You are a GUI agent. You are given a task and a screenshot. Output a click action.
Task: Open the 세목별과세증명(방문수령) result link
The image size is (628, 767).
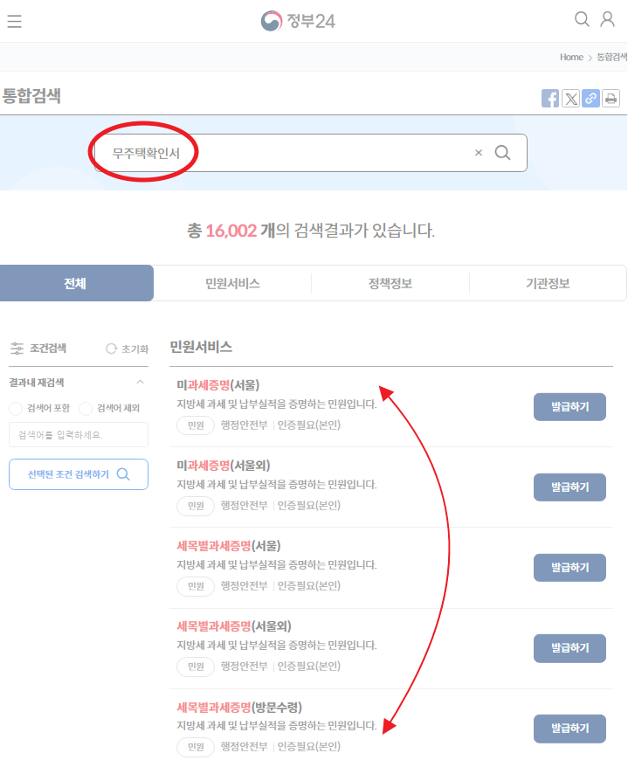(239, 707)
